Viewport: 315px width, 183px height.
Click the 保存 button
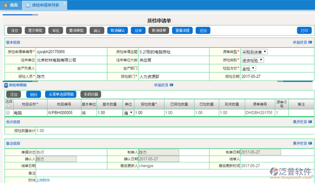(15, 30)
